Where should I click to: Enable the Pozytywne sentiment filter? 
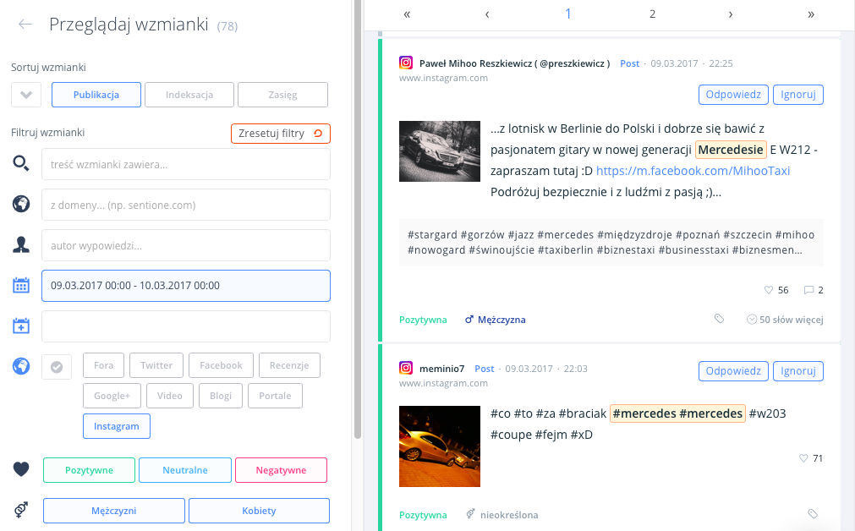[x=89, y=470]
